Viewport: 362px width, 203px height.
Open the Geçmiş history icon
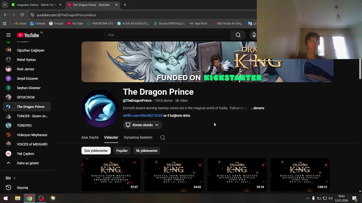[8, 188]
